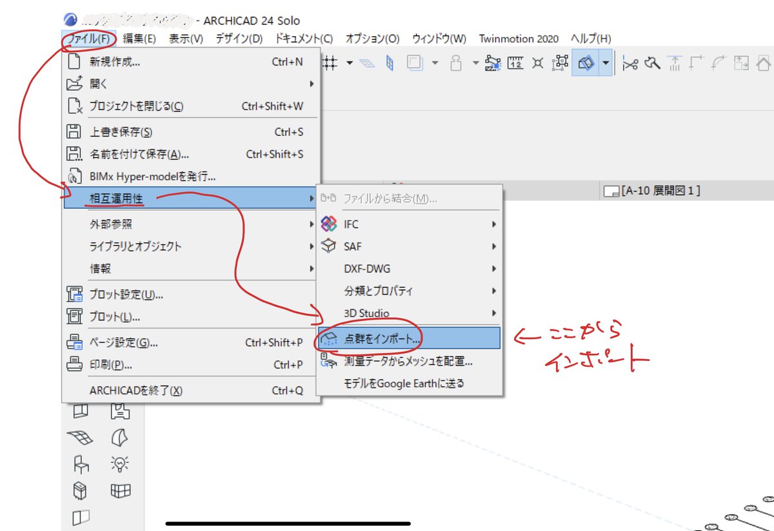Expand the 相互運用性 submenu item
Viewport: 774px width, 531px height.
click(x=191, y=198)
